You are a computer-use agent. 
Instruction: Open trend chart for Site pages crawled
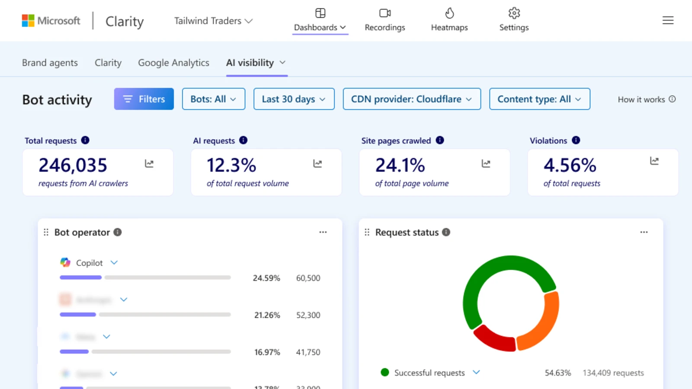(x=486, y=163)
